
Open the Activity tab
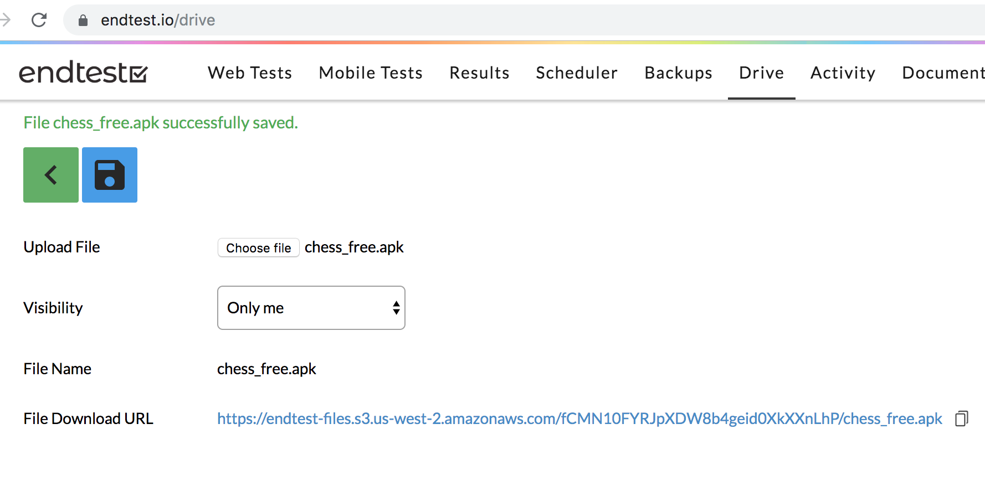point(843,73)
